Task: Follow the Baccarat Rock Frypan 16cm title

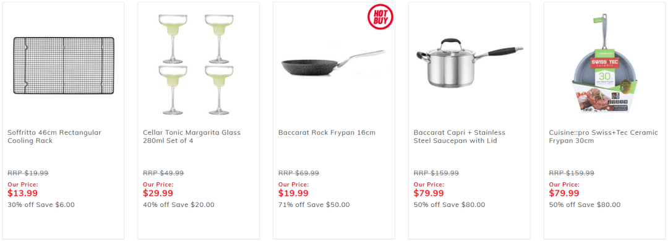Action: pyautogui.click(x=327, y=132)
